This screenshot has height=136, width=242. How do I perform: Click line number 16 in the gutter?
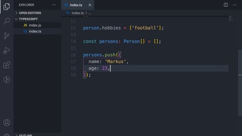point(73,55)
